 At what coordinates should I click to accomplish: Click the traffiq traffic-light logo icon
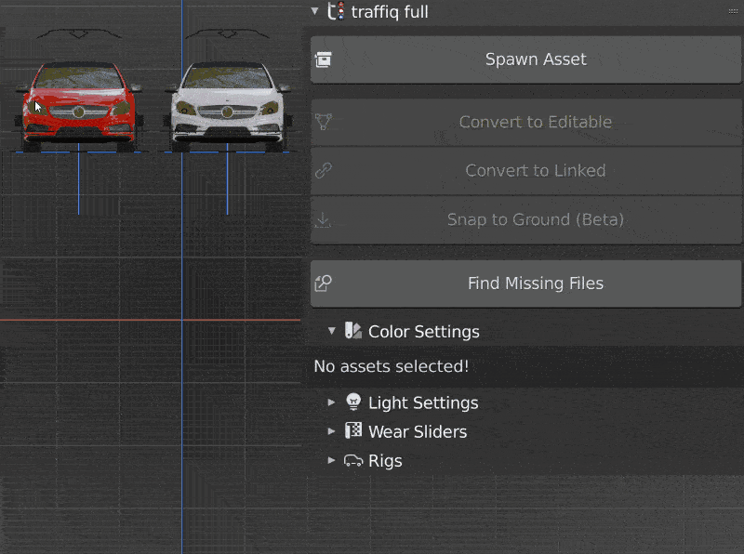(x=336, y=11)
